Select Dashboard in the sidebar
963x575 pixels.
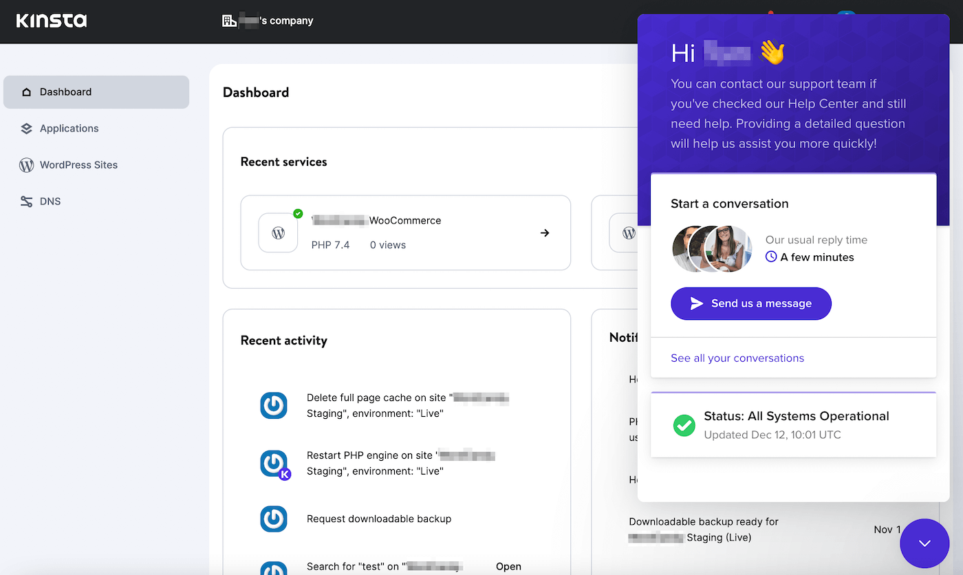click(96, 92)
